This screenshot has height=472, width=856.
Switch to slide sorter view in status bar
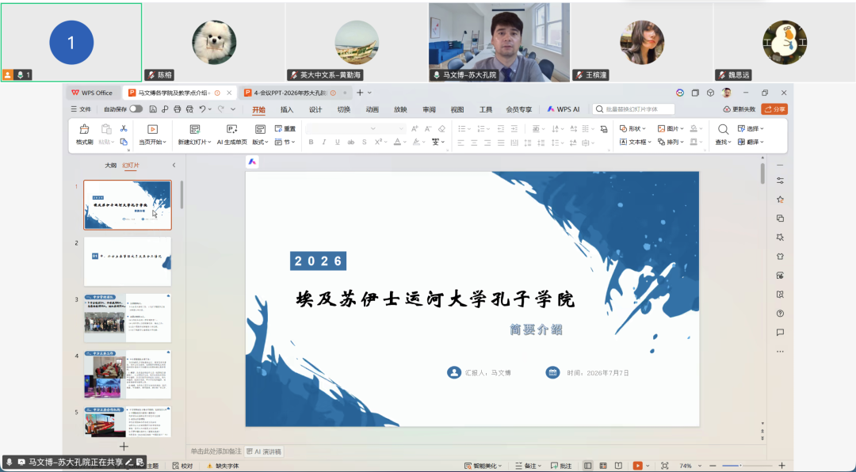(602, 466)
